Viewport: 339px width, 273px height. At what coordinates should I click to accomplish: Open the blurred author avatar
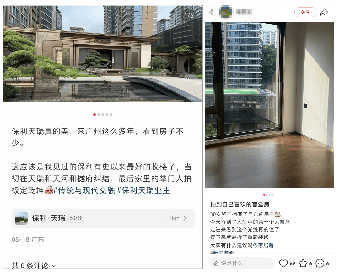pos(225,12)
